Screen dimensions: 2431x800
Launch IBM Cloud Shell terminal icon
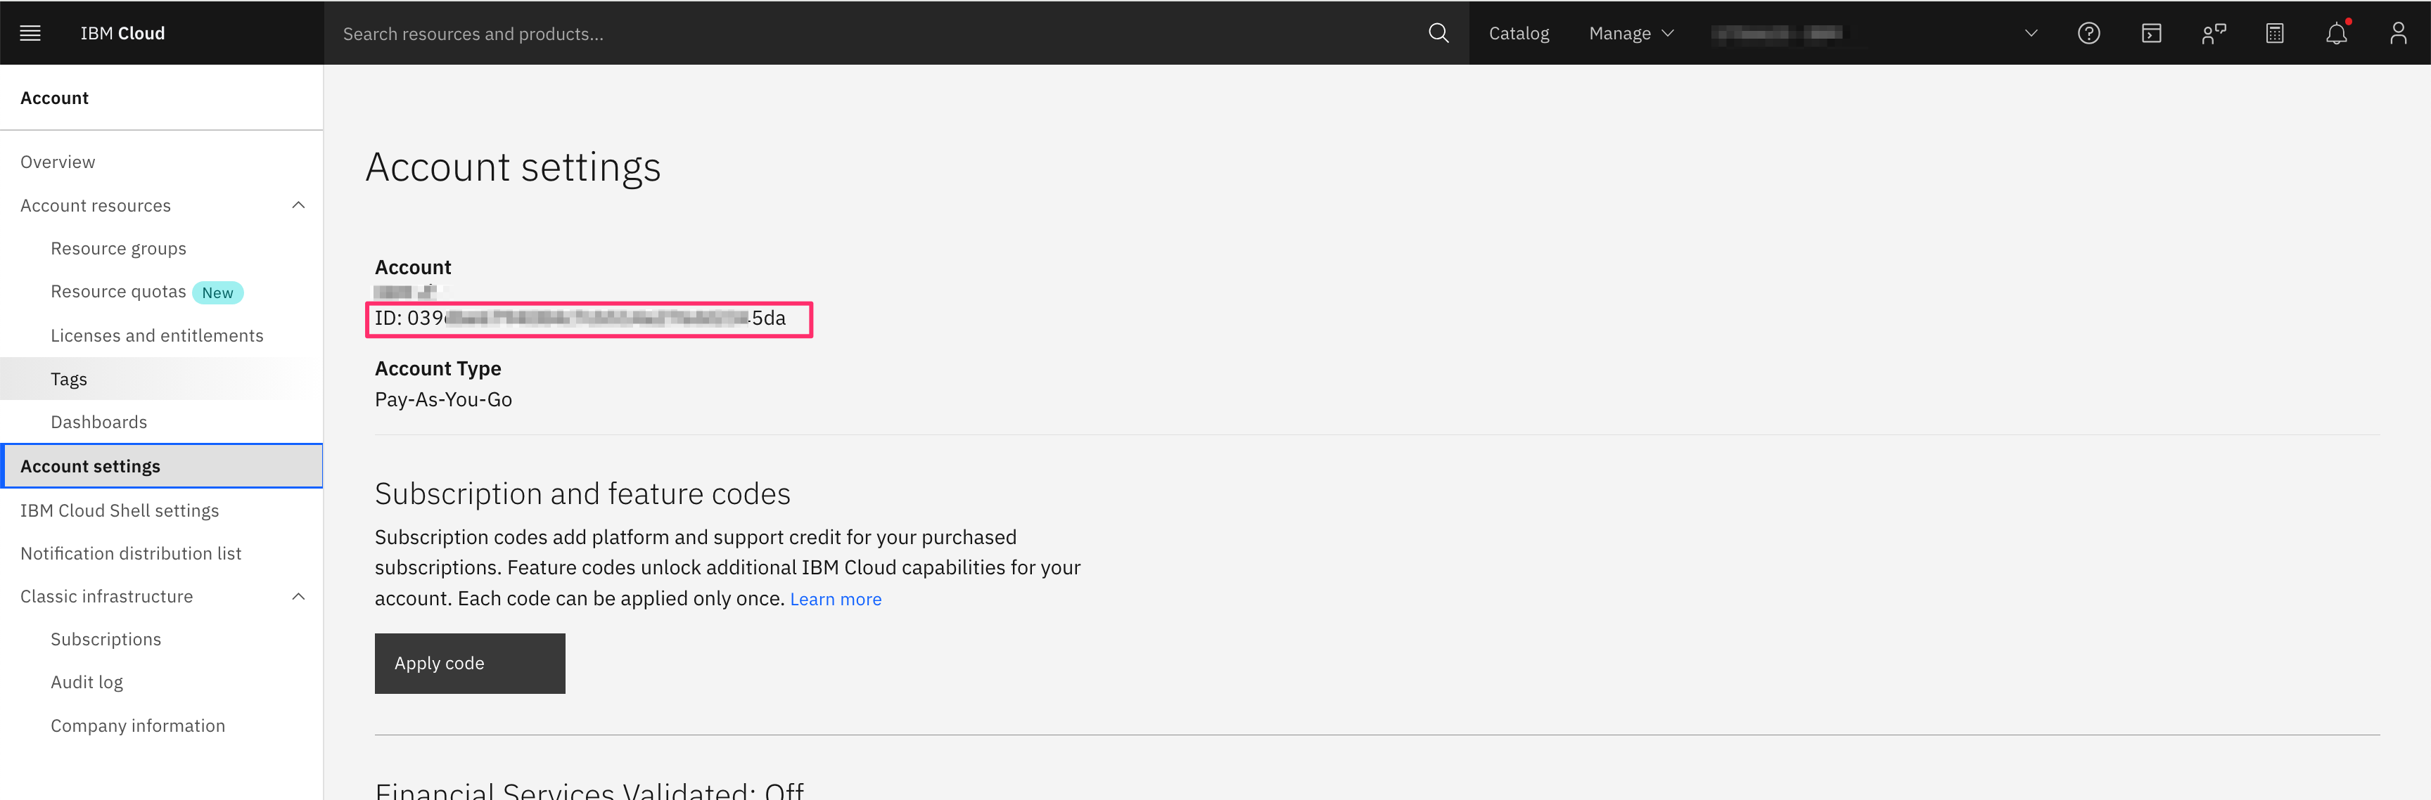pyautogui.click(x=2151, y=33)
